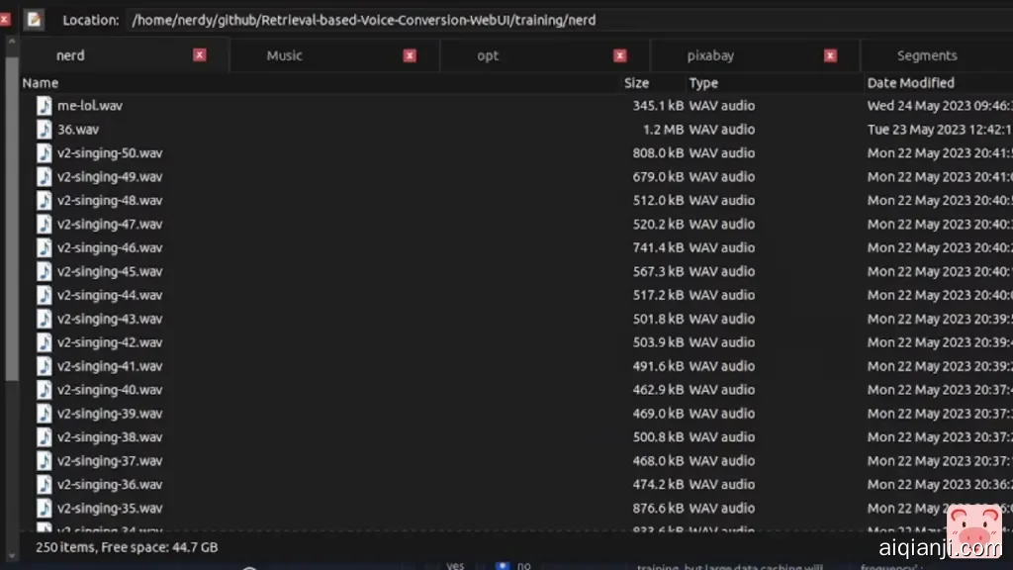
Task: Select the v2-singing-37.wav file name
Action: pos(110,461)
